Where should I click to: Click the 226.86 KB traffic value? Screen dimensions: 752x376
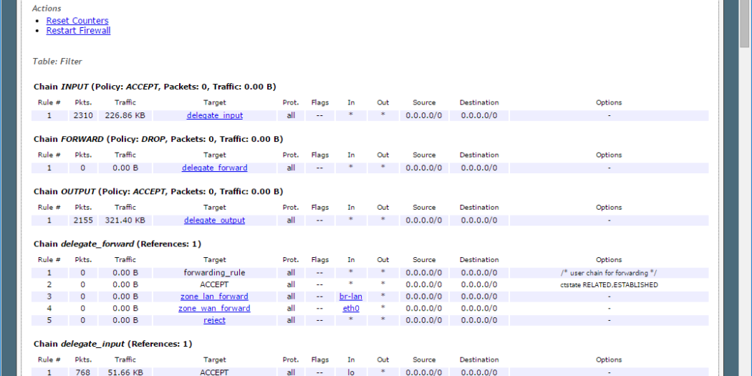pos(125,115)
